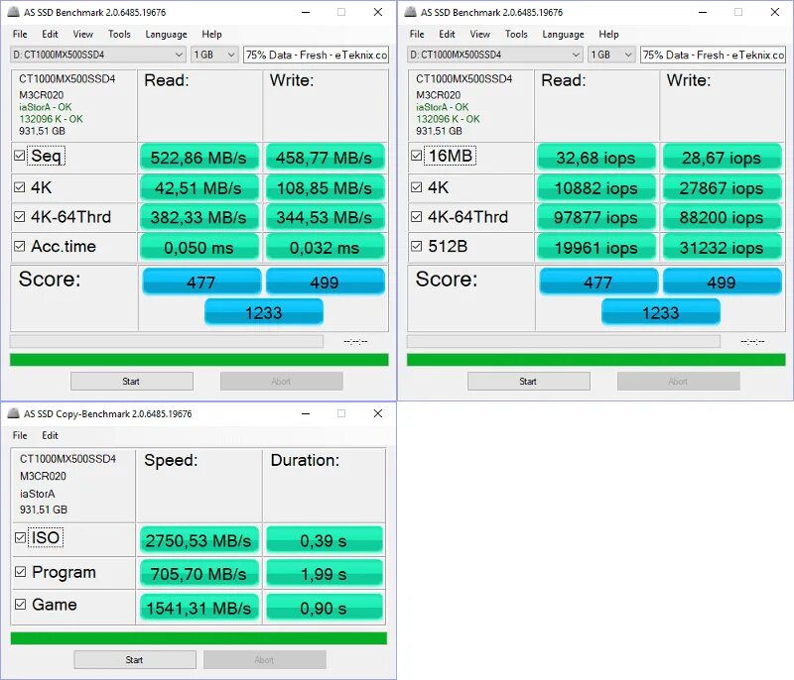Screen dimensions: 794x680
Task: Click the 4K-64Thrd read result 97877 iops
Action: tap(596, 217)
